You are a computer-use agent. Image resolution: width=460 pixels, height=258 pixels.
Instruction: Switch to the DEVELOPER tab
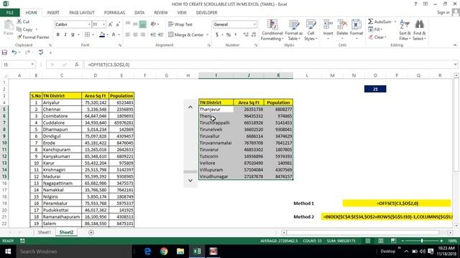[206, 13]
